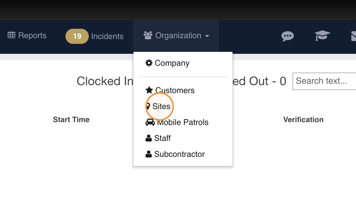Click the person icon beside Staff
Screen dimensions: 356x199
(149, 138)
